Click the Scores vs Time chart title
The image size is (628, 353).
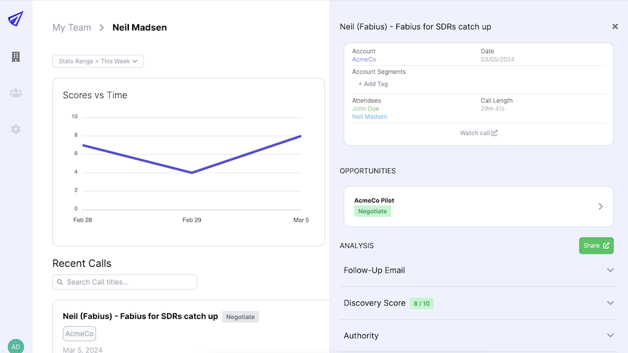pos(95,95)
